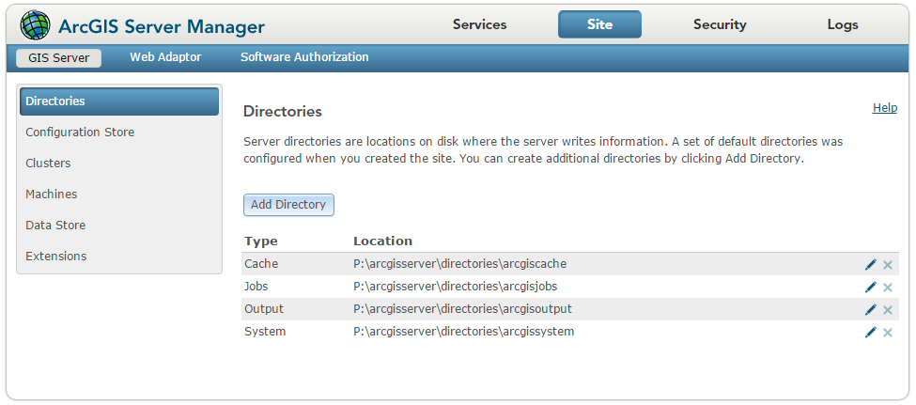This screenshot has height=405, width=916.
Task: Open Extensions in the sidebar
Action: tap(56, 257)
